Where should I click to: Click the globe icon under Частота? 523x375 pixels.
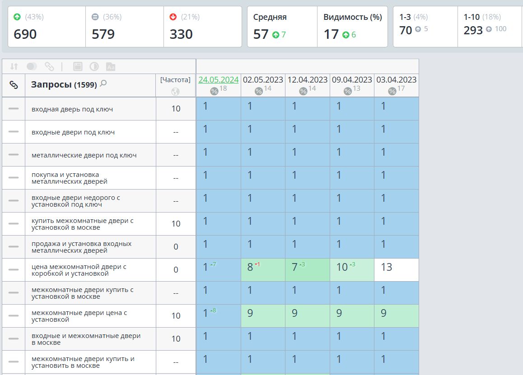pos(175,91)
